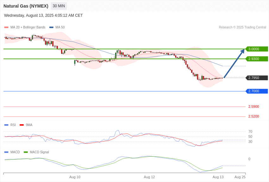
Task: Click the MACD 0 axis value
Action: tap(249, 159)
